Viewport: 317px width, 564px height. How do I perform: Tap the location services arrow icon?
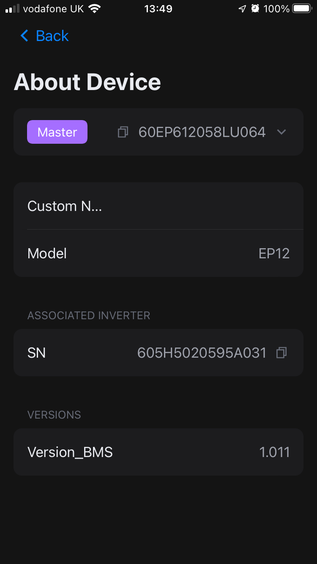coord(242,9)
